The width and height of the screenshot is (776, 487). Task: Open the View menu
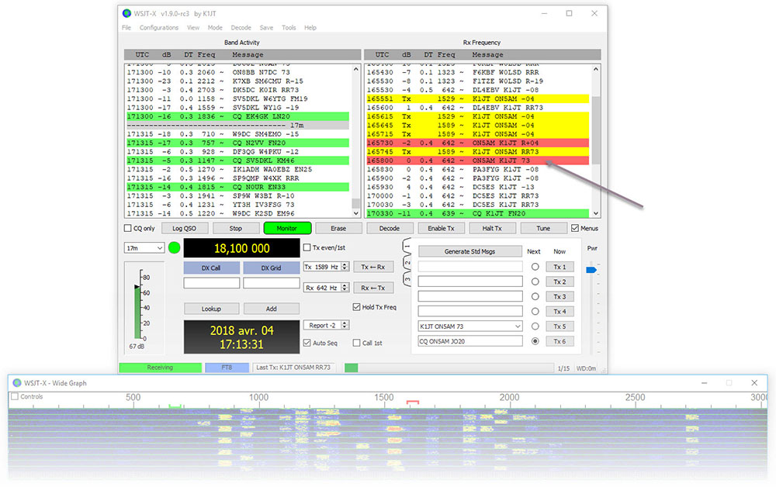(x=193, y=28)
